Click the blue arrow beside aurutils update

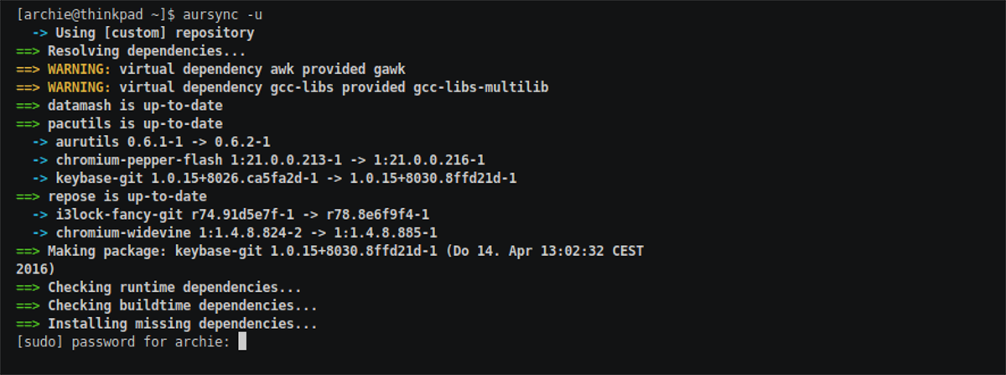pos(39,142)
